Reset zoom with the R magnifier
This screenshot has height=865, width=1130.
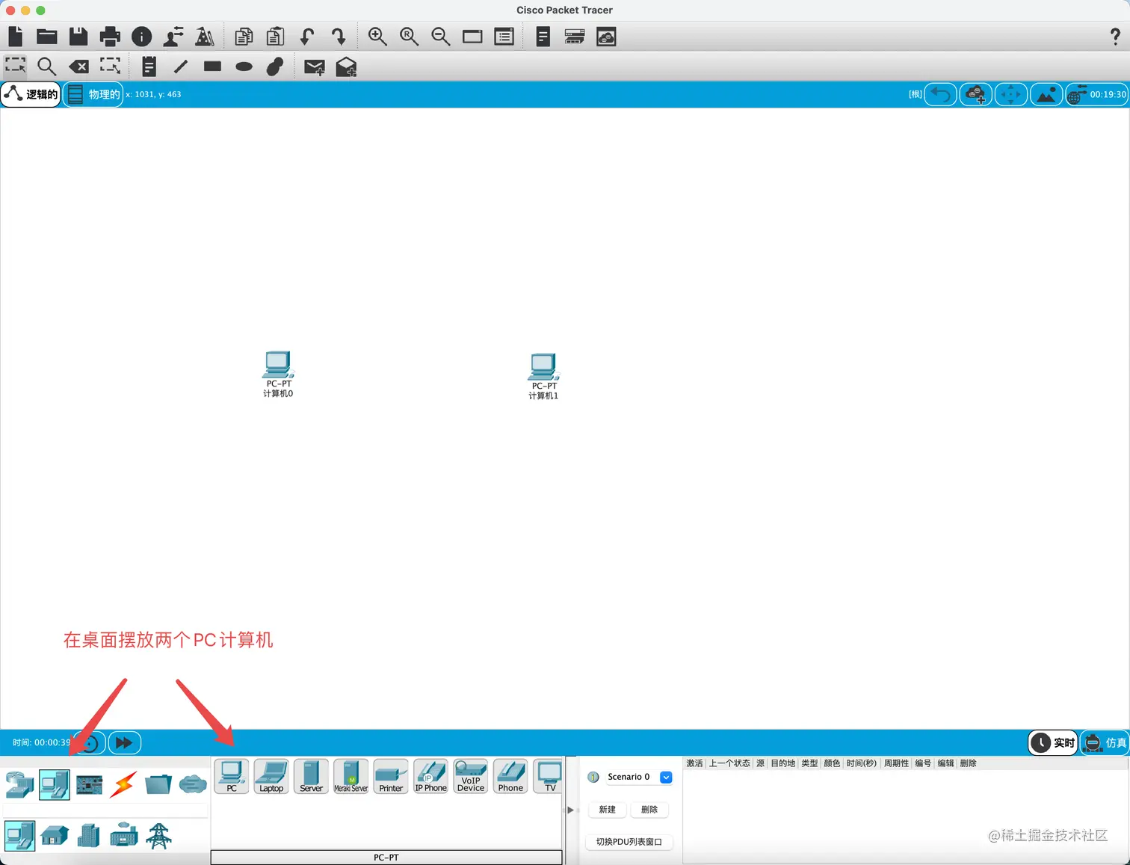(409, 36)
